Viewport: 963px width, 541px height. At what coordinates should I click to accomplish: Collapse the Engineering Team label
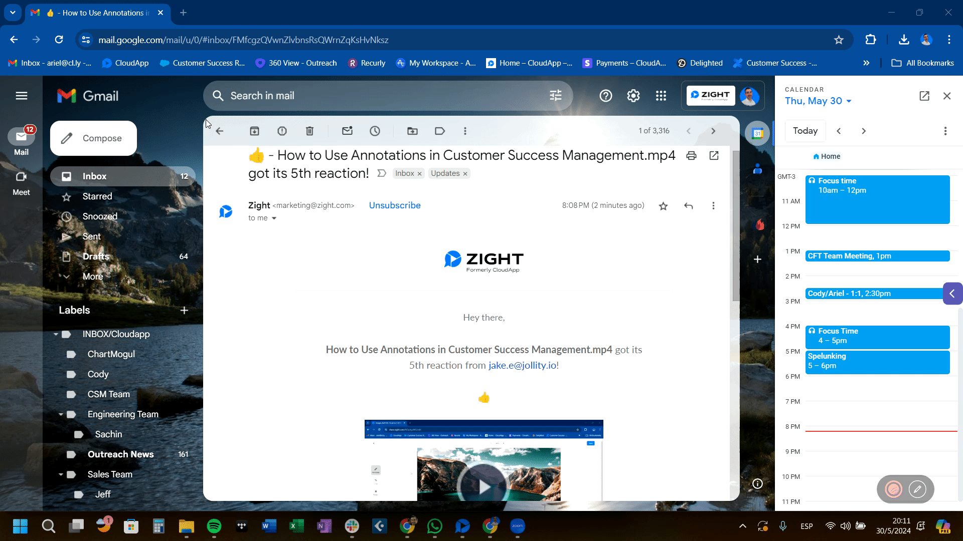click(61, 414)
